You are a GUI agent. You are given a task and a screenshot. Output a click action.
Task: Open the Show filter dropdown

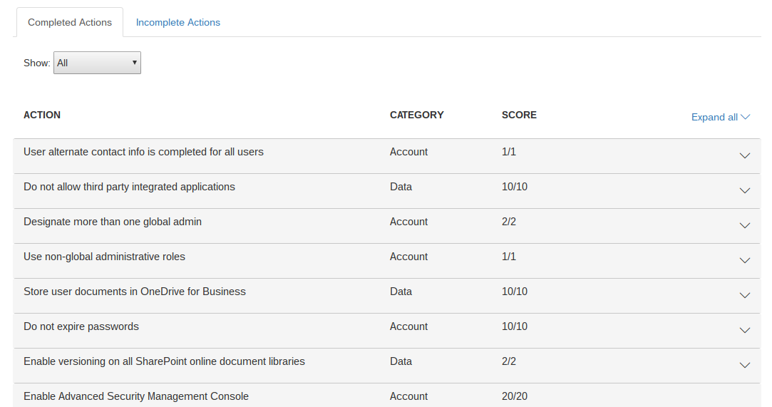(97, 63)
